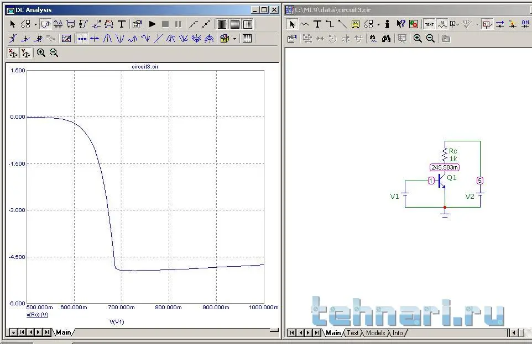Screen dimensions: 532x344
Task: Select Main tab in circuit3.cir window
Action: click(x=333, y=333)
